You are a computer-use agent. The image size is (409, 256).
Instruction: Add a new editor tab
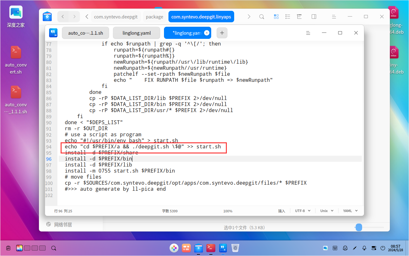pyautogui.click(x=222, y=33)
